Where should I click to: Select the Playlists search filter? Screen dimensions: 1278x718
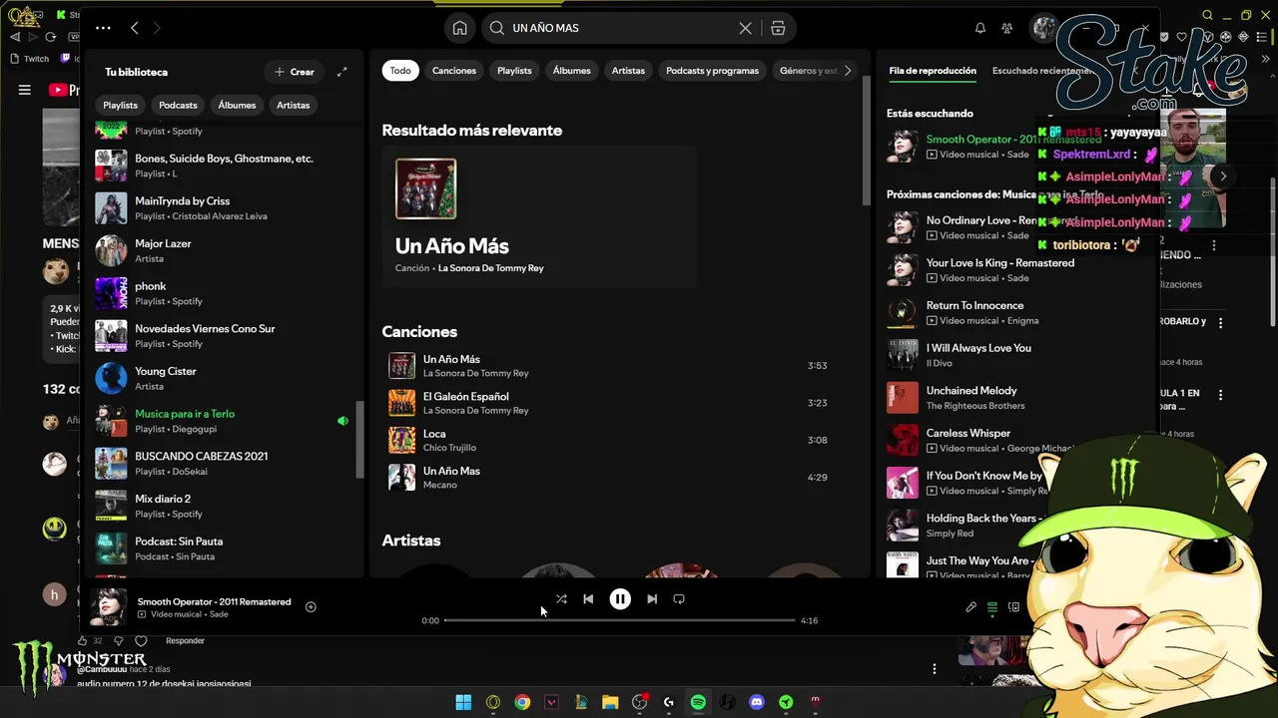coord(514,71)
